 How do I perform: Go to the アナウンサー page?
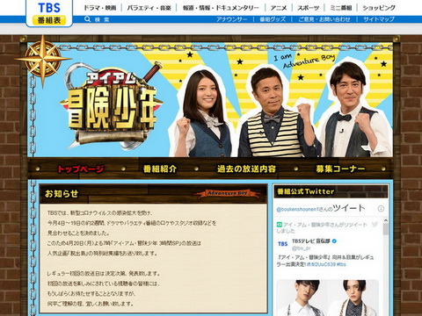point(232,19)
